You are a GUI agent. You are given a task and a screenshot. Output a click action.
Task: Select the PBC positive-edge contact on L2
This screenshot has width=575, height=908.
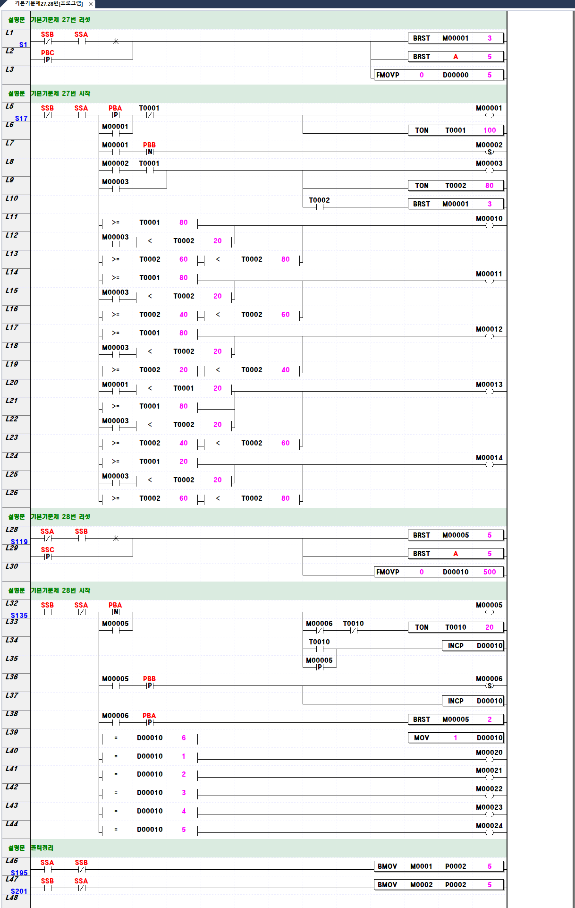(x=48, y=60)
